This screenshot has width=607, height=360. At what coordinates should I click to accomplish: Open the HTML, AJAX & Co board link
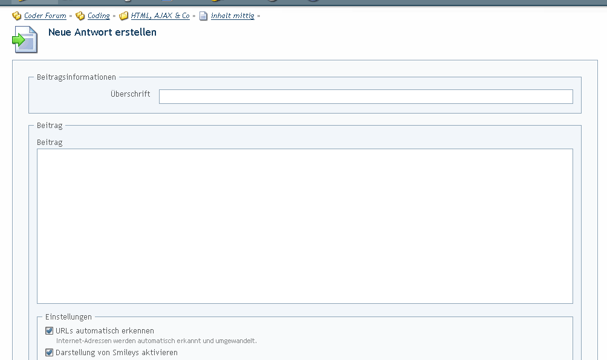pyautogui.click(x=160, y=16)
